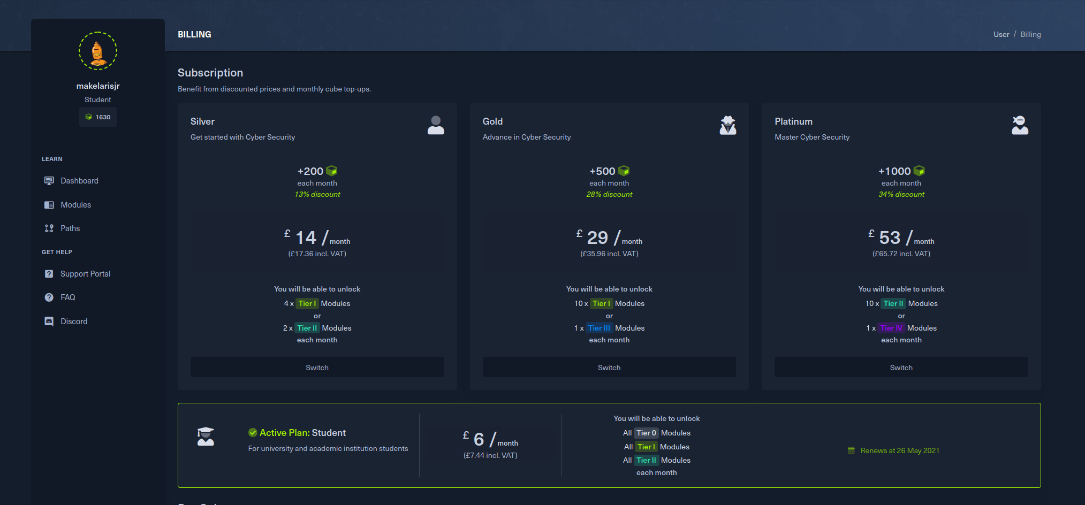Click the Gold plan hacker icon
Image resolution: width=1085 pixels, height=505 pixels.
coord(727,125)
